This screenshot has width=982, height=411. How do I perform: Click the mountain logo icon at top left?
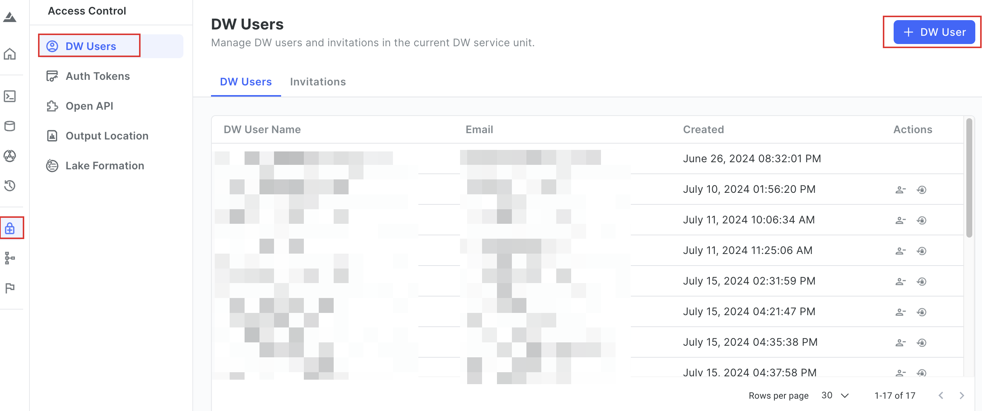tap(10, 18)
